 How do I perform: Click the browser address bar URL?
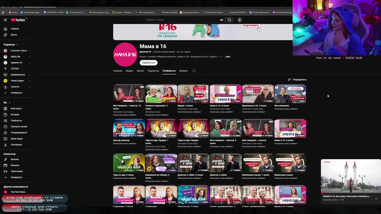point(40,7)
